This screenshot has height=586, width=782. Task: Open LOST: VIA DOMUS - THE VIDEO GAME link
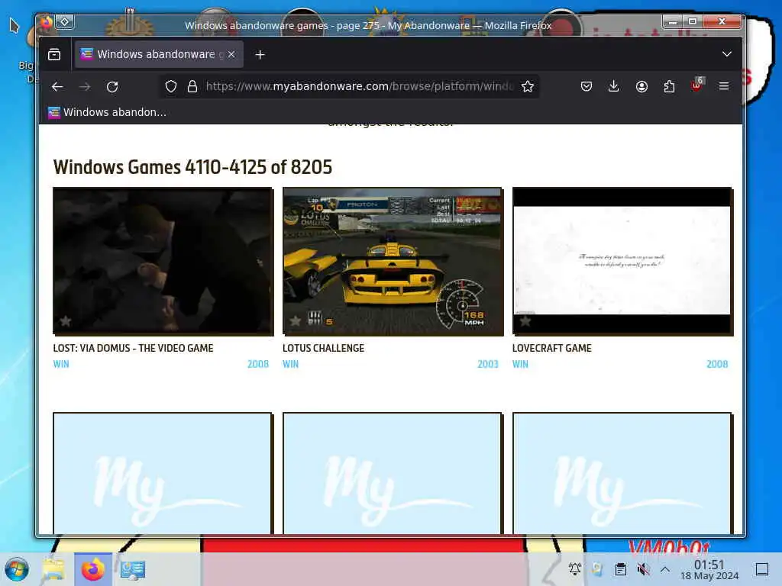[x=133, y=348]
